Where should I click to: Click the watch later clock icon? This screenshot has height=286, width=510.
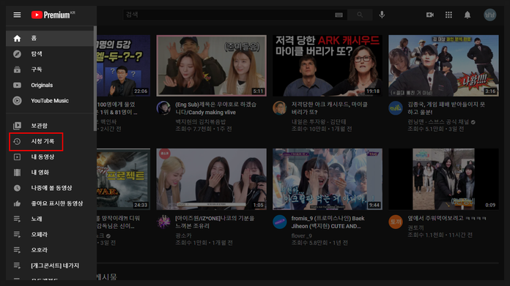(x=18, y=188)
